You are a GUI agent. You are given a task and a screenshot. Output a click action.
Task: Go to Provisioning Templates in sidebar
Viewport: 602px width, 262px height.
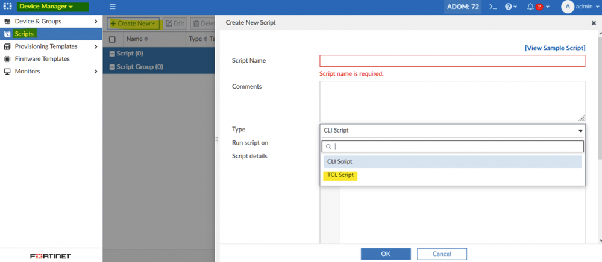pyautogui.click(x=46, y=46)
